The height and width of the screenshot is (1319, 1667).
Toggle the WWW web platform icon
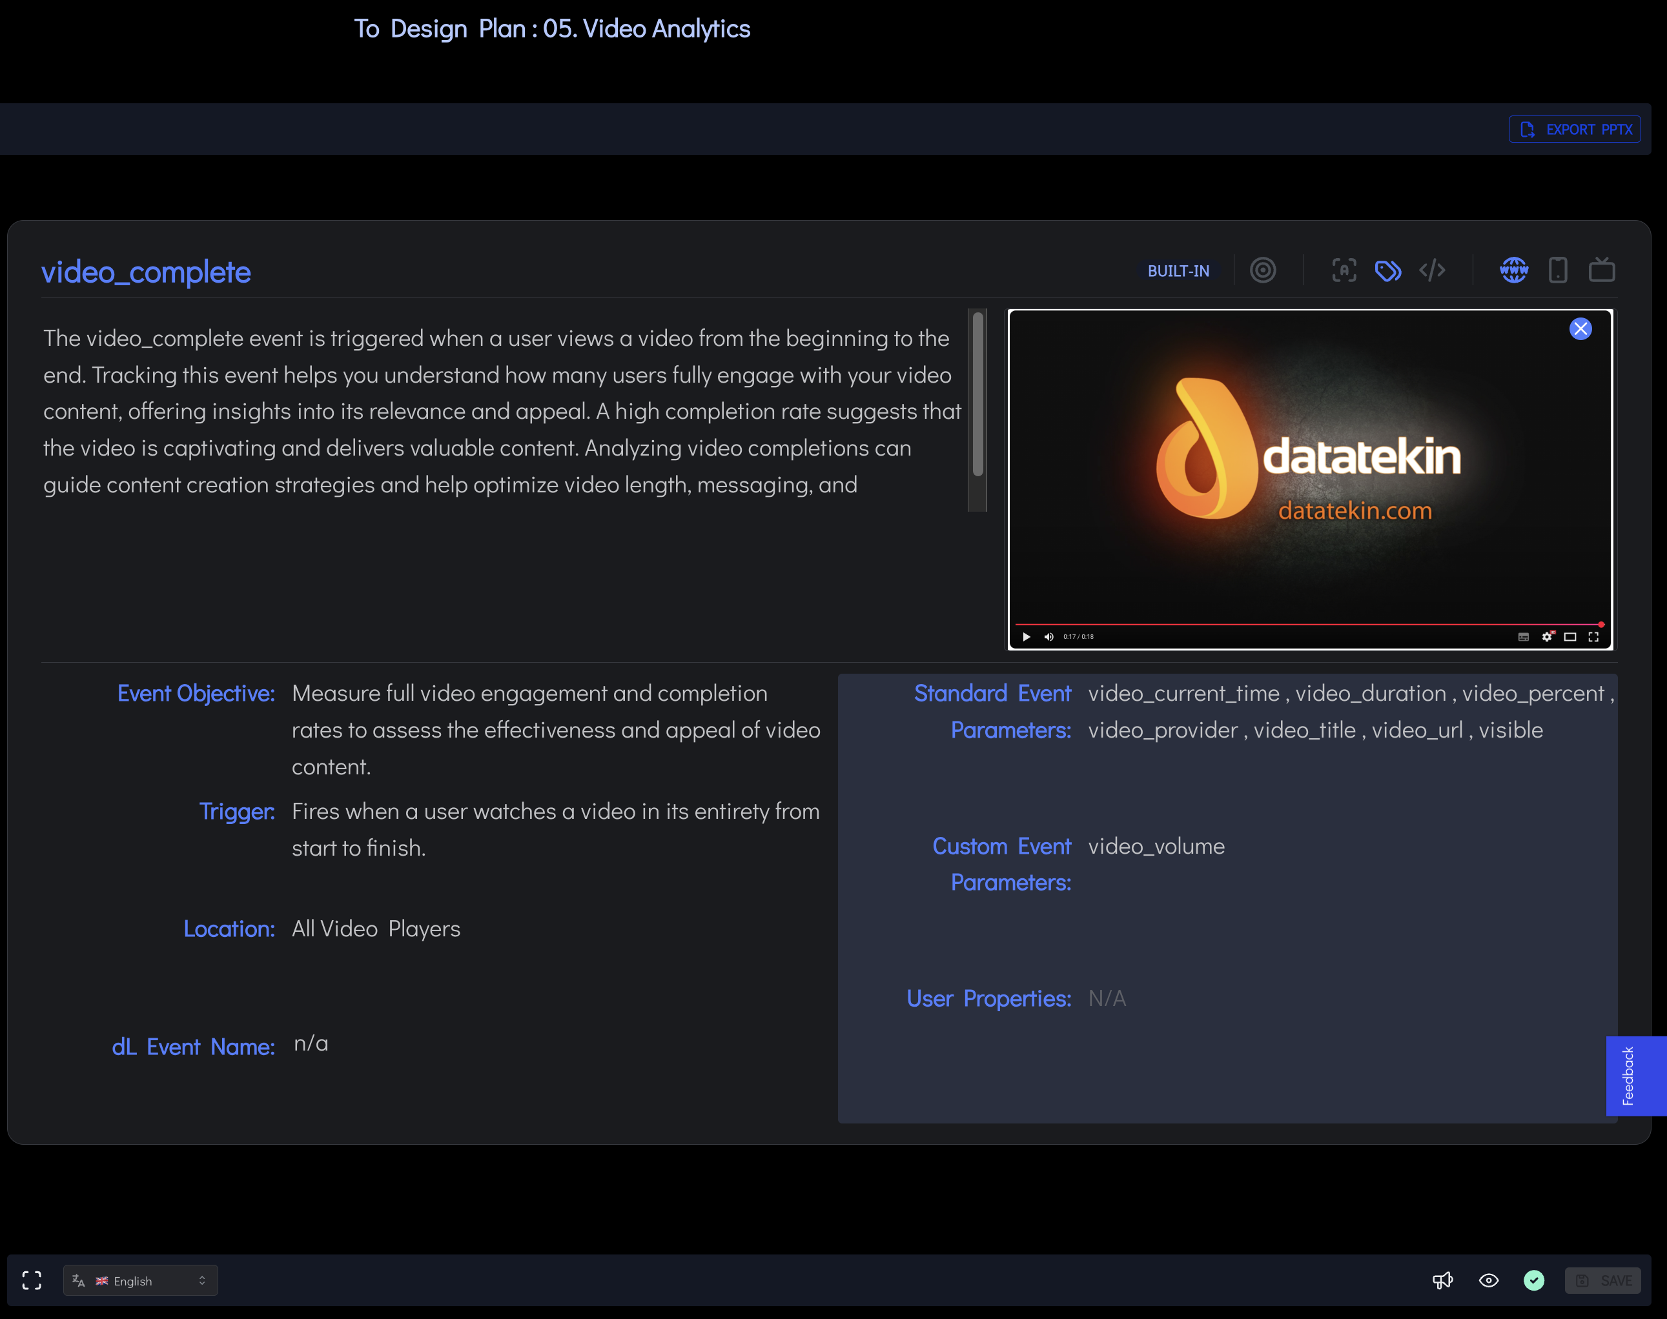pos(1513,270)
